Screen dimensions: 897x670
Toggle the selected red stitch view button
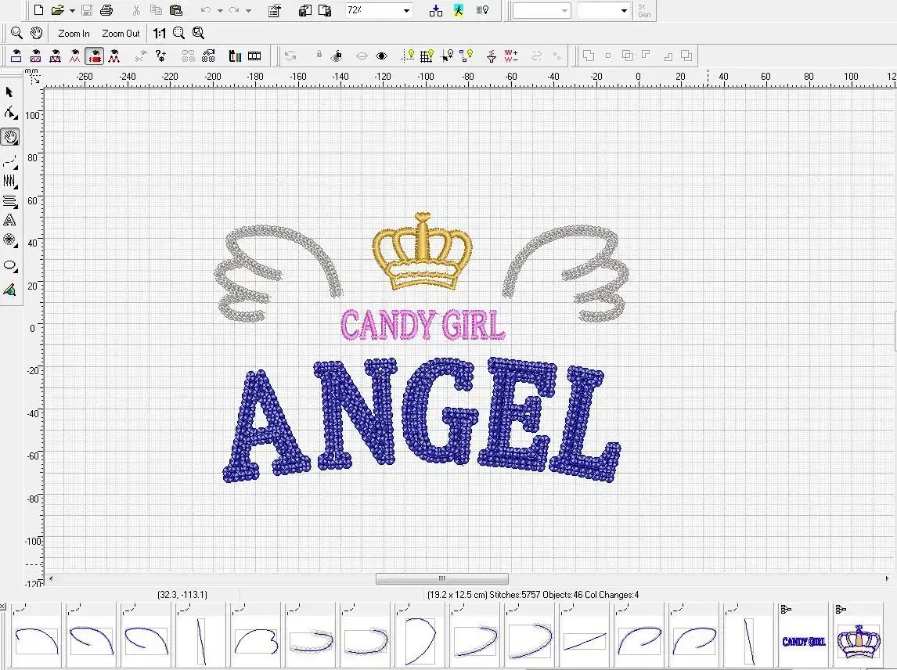[x=94, y=56]
